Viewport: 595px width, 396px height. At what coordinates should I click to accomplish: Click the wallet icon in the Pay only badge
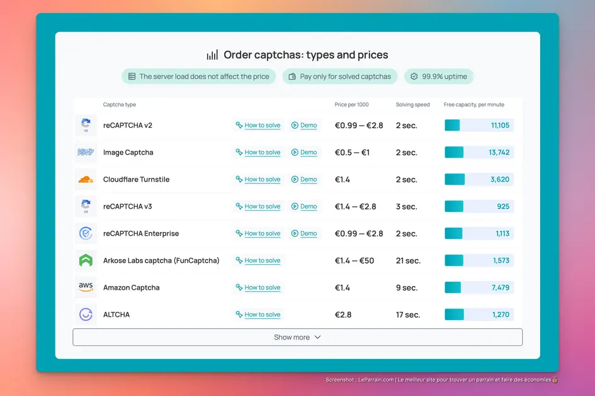coord(292,77)
